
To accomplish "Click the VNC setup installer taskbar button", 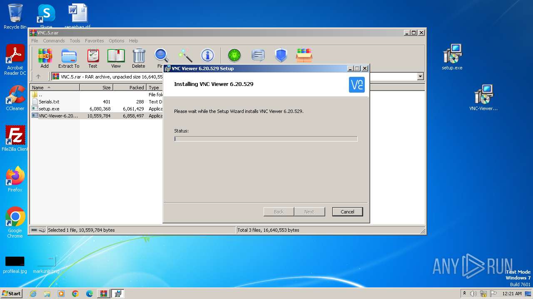I will [118, 294].
